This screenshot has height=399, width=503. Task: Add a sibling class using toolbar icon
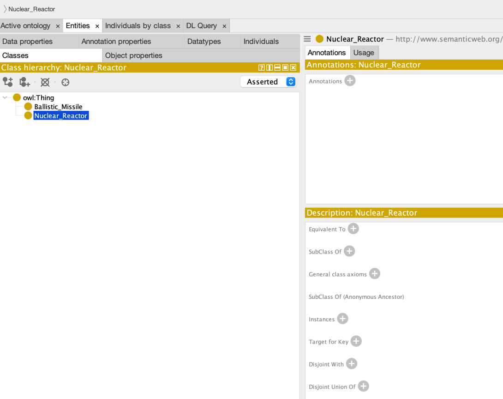click(x=23, y=82)
